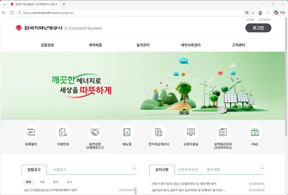288x195 pixels.
Task: Select the 용역 filter
Action: click(x=56, y=182)
